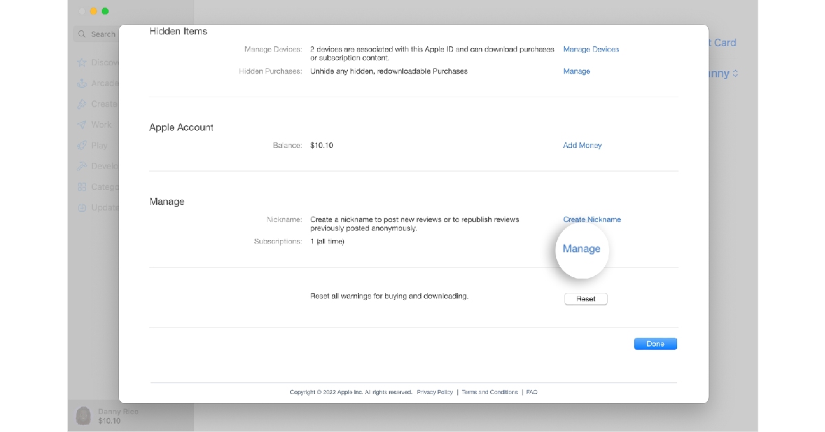
Task: Click Manage next to Subscriptions
Action: coord(581,249)
